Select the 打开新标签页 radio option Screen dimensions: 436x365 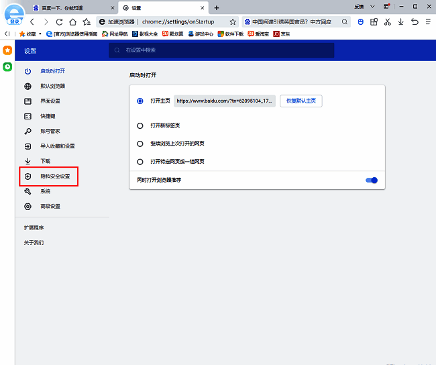[140, 125]
